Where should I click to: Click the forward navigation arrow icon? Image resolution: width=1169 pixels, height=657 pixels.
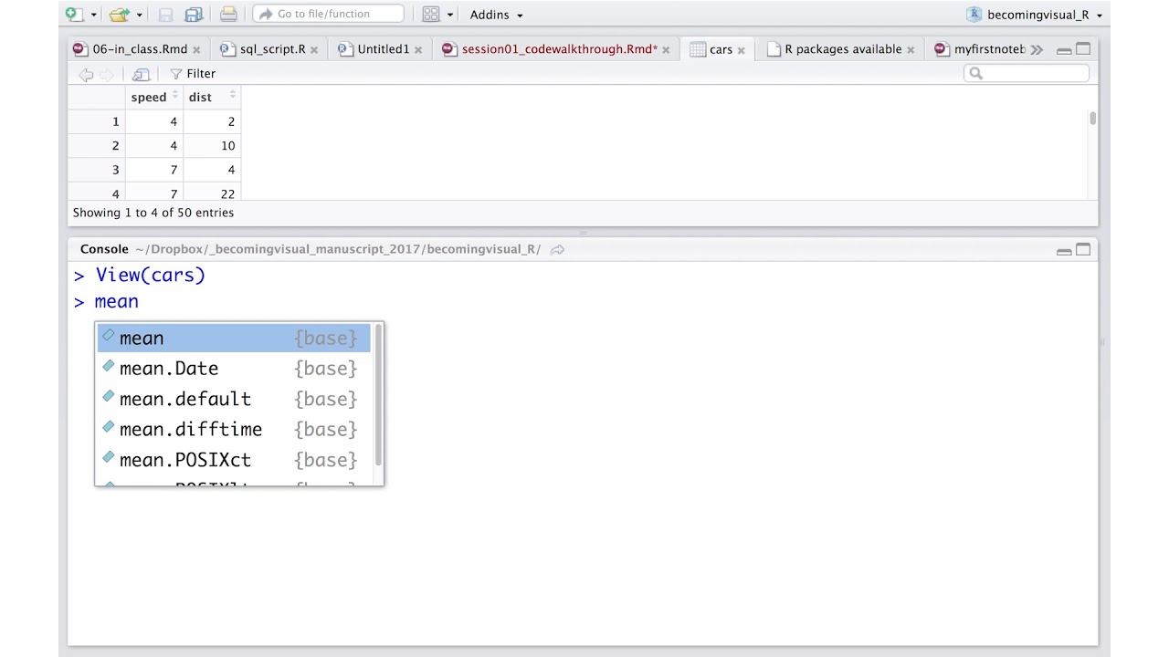107,75
